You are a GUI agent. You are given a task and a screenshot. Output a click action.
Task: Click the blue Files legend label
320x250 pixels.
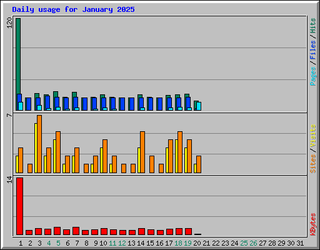313,50
